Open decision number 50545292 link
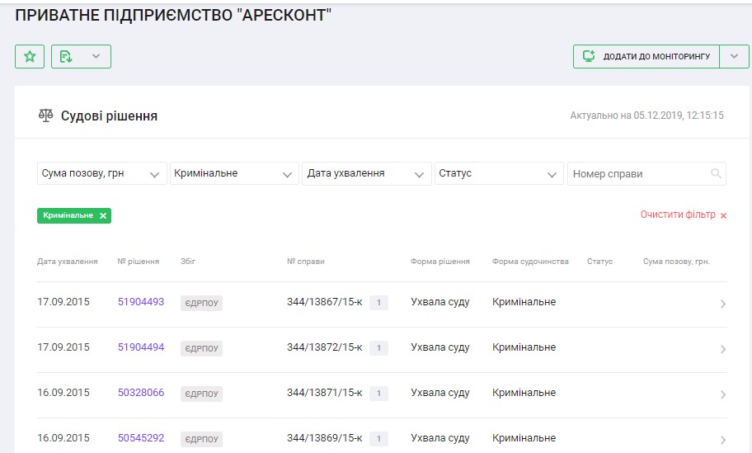 click(141, 438)
